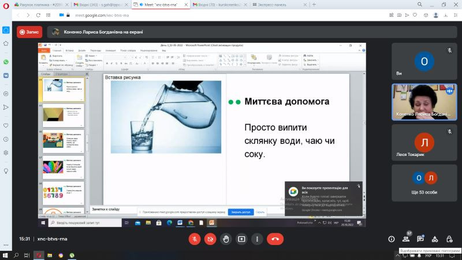Click the red Запис recording button

tap(29, 32)
